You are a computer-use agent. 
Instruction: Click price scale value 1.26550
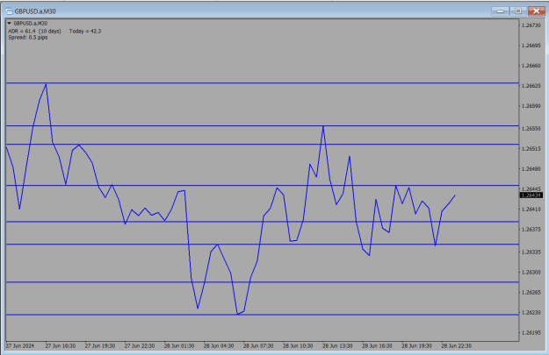pyautogui.click(x=531, y=129)
